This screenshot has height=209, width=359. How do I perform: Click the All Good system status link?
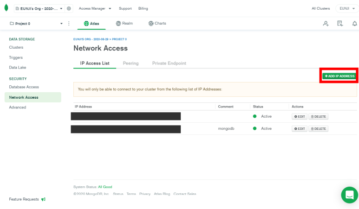coord(105,187)
